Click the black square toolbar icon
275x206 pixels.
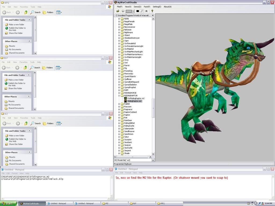pos(138,11)
